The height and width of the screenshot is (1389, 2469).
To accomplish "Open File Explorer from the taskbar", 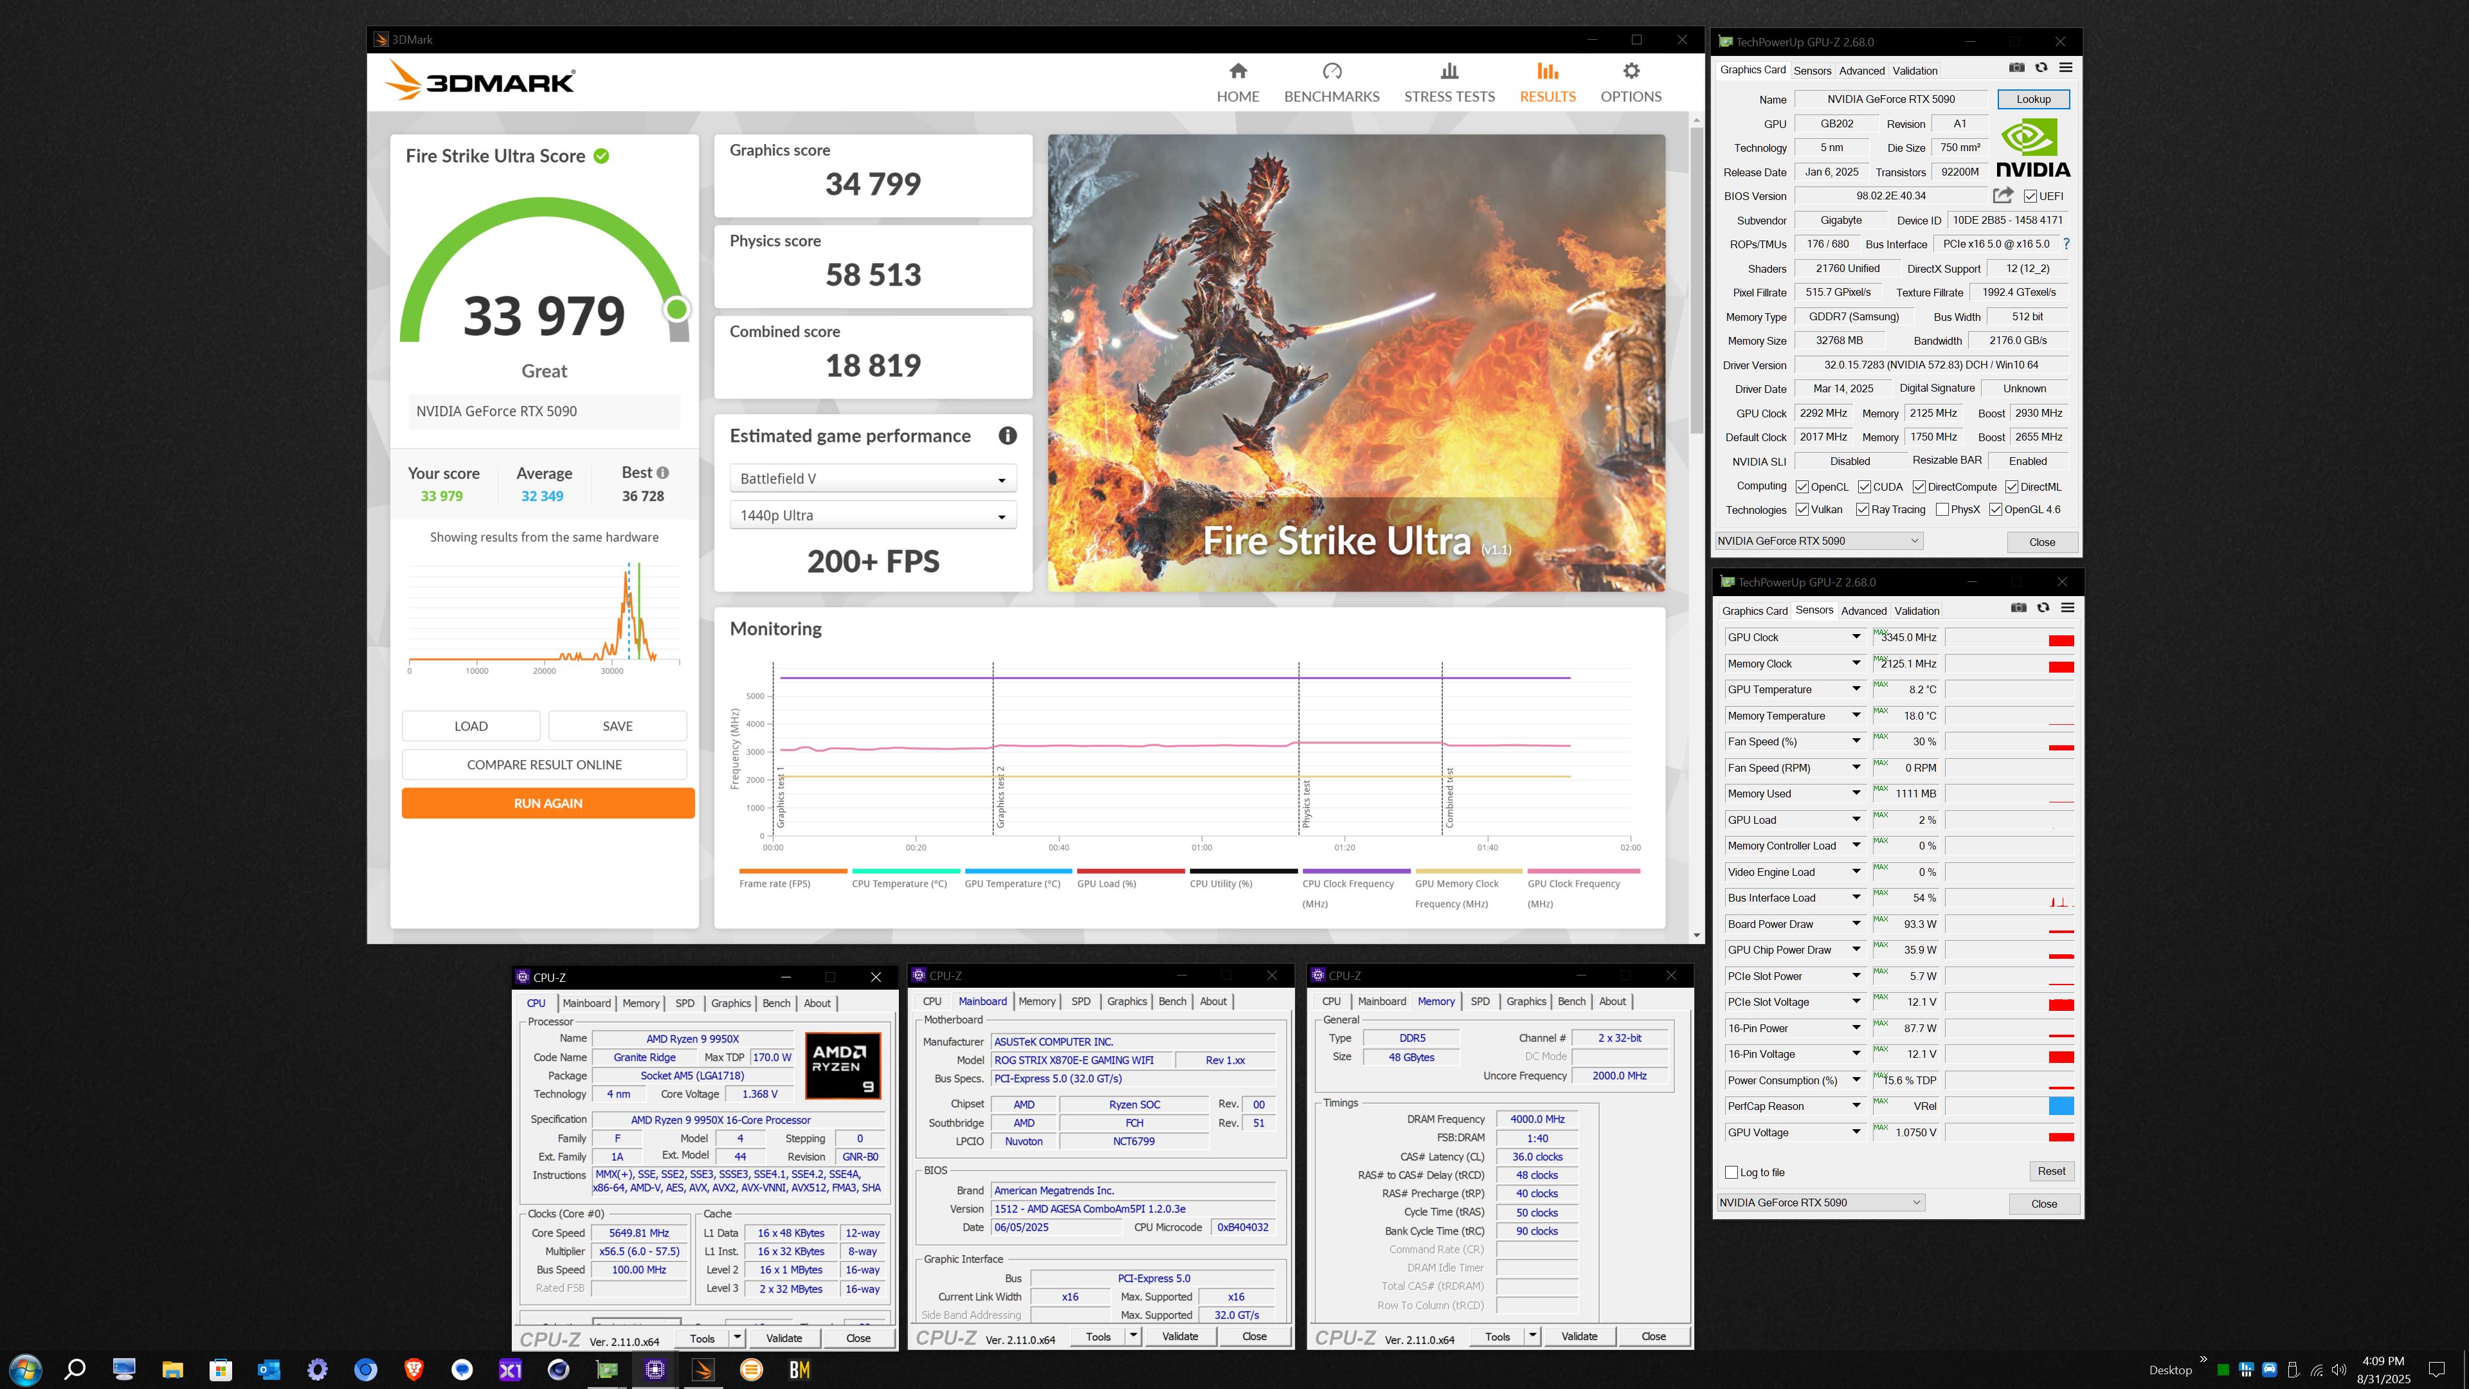I will [x=172, y=1370].
